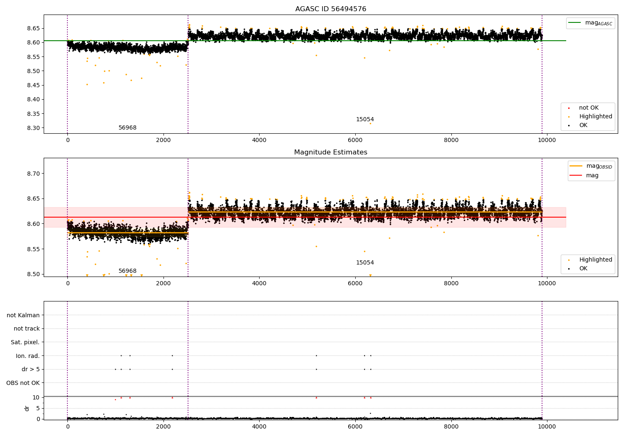This screenshot has width=624, height=436.
Task: Click the 'dr > 5' row label
Action: [x=31, y=370]
